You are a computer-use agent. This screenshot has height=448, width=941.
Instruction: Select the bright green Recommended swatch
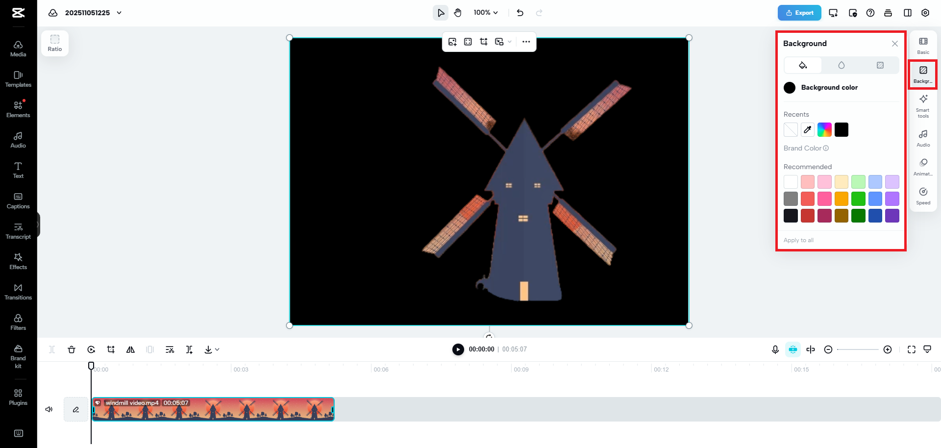[858, 199]
